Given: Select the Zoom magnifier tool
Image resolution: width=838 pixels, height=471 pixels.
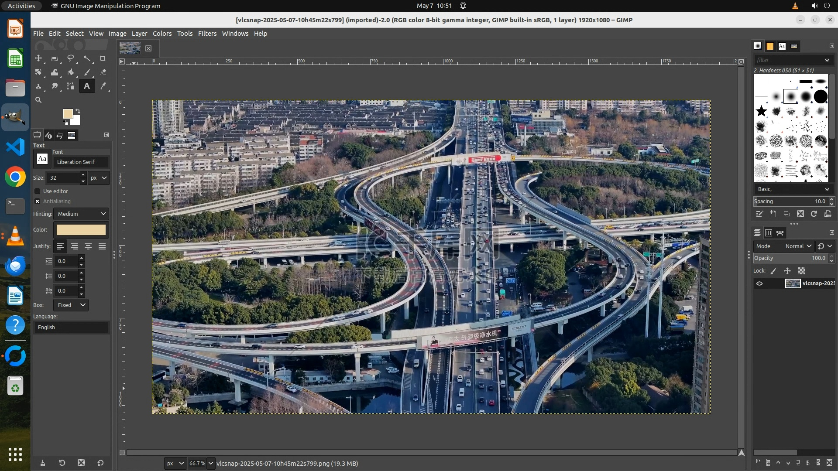Looking at the screenshot, I should click(38, 100).
